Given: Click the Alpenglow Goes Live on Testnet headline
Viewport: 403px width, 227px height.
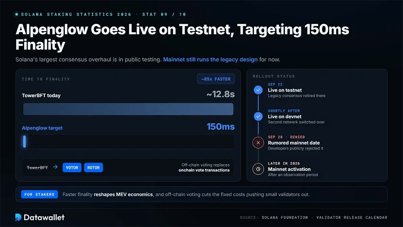Looking at the screenshot, I should point(182,37).
